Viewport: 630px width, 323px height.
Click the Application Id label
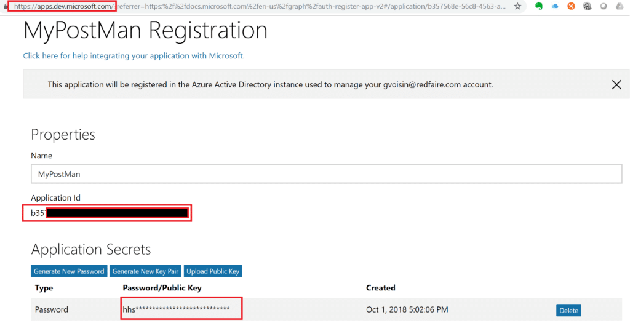(55, 197)
